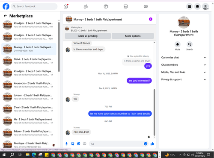Open the Home feed icon
Screen dimensions: 214x158
66,6
